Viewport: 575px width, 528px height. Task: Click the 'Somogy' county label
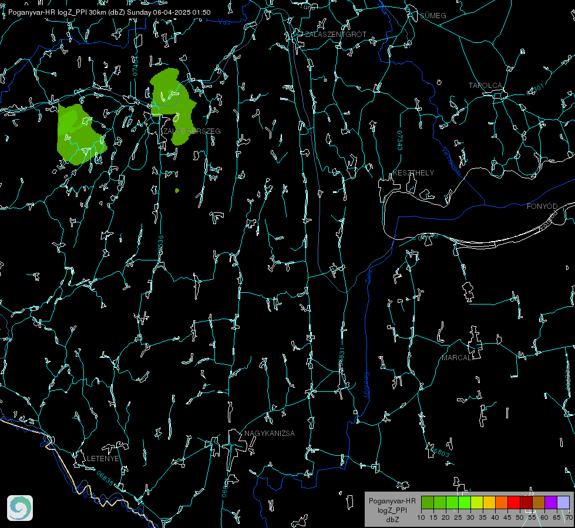[366, 385]
